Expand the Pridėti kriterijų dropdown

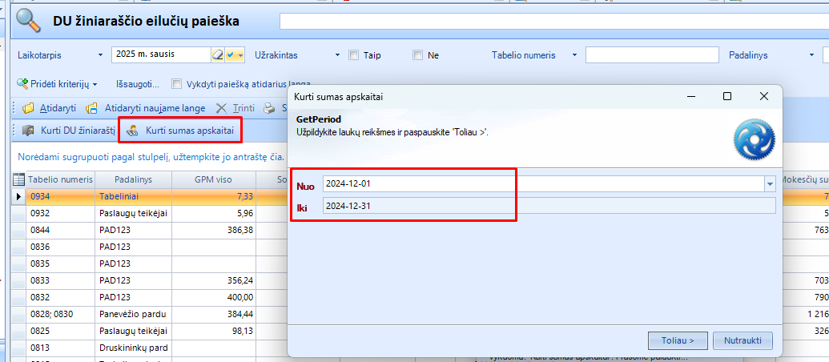click(95, 83)
